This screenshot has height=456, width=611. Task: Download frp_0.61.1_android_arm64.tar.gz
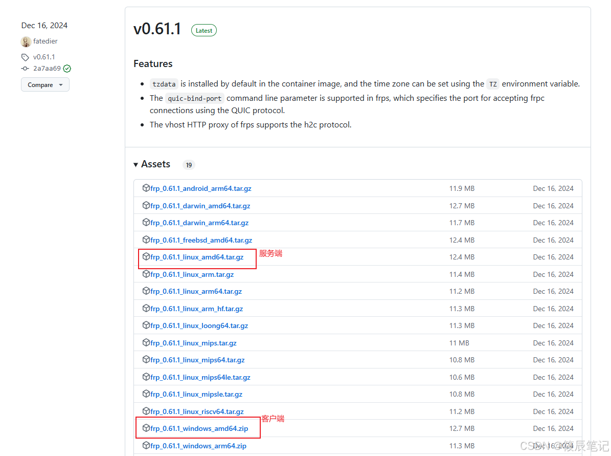200,188
